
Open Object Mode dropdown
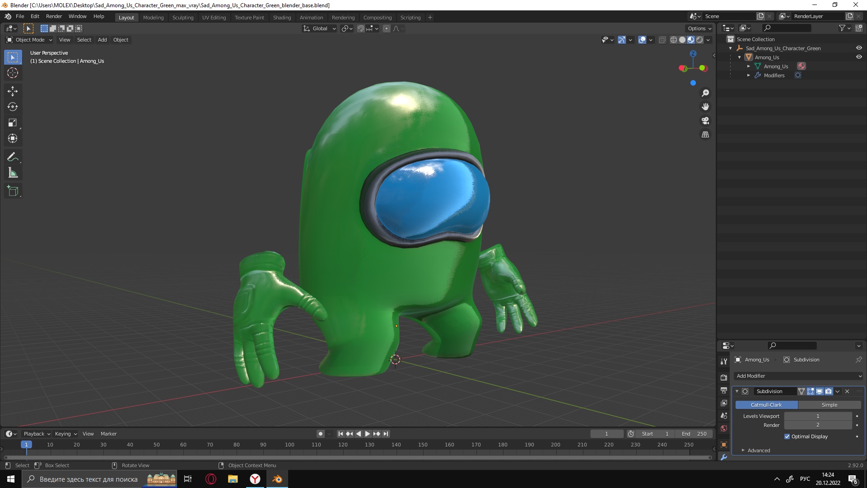click(x=29, y=40)
